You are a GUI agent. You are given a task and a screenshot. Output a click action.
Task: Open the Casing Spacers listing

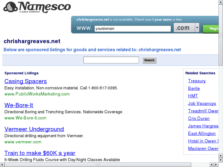pos(25,81)
